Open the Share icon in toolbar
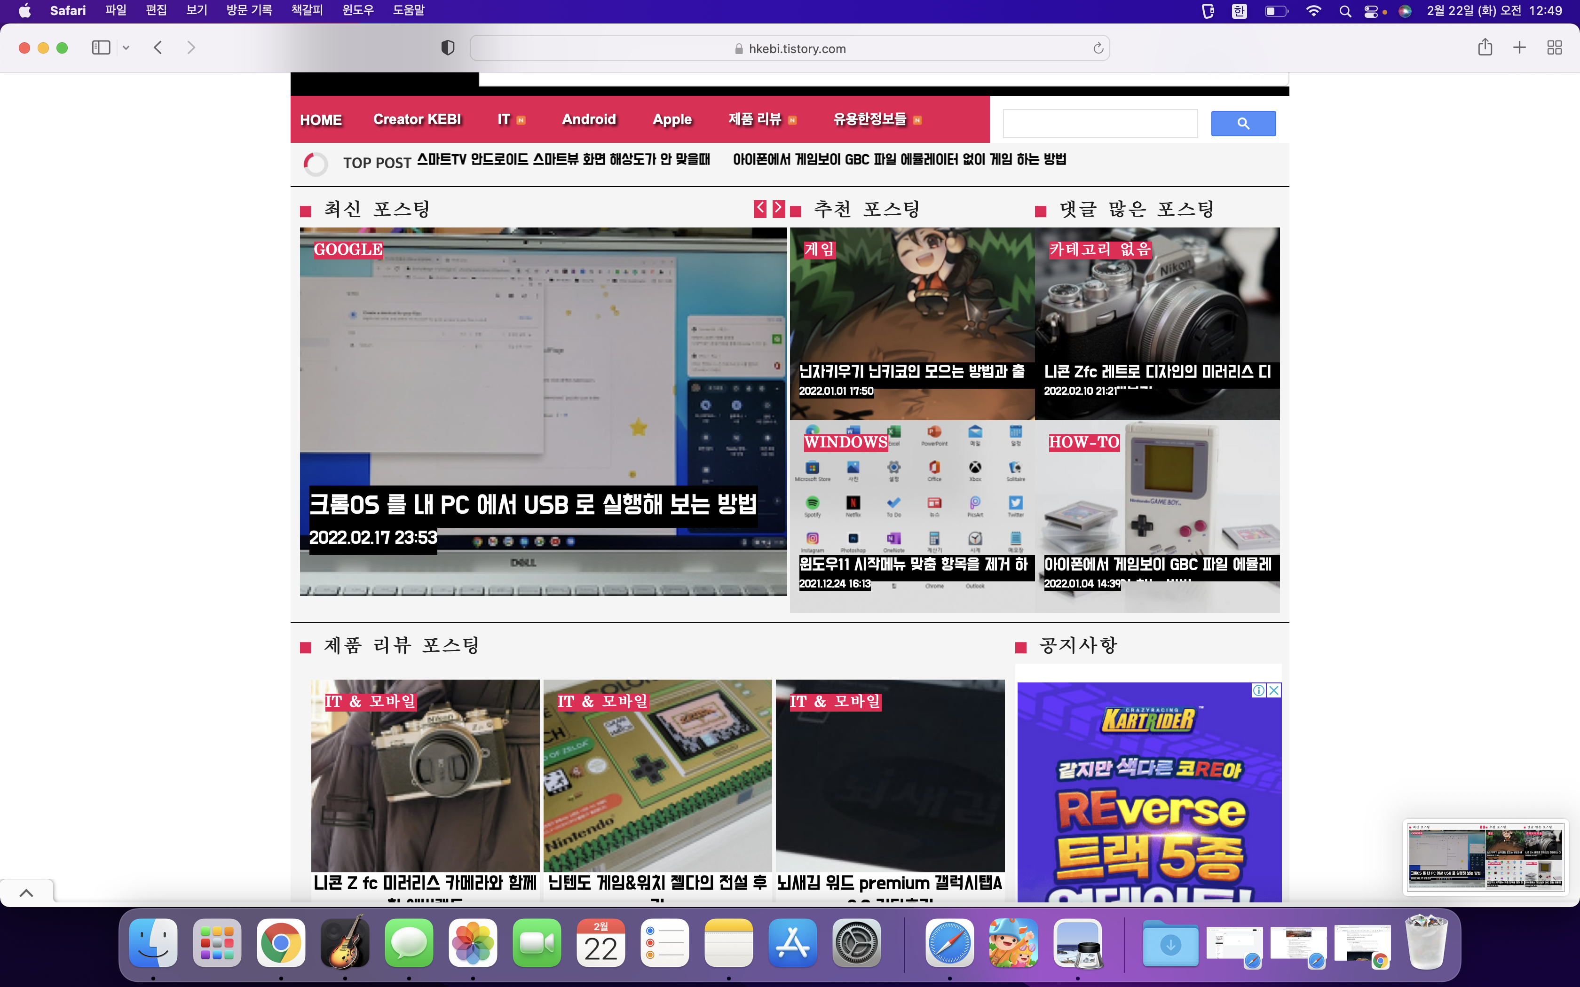Viewport: 1580px width, 987px height. [x=1485, y=47]
